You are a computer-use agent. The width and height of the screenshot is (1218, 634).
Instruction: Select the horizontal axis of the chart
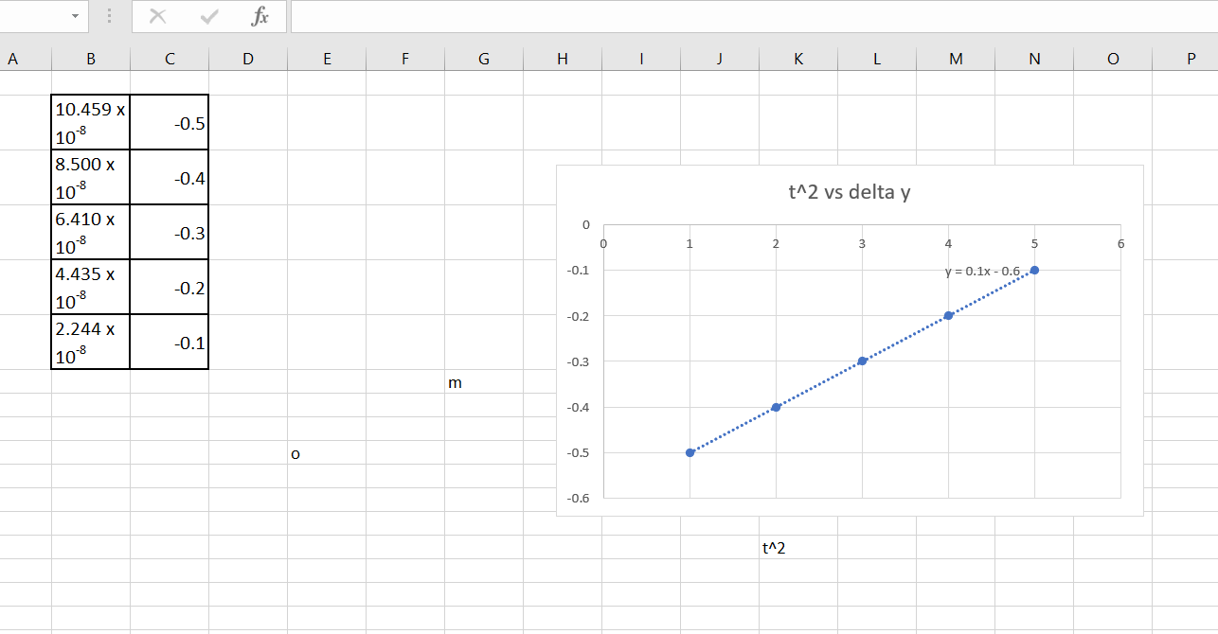[860, 243]
